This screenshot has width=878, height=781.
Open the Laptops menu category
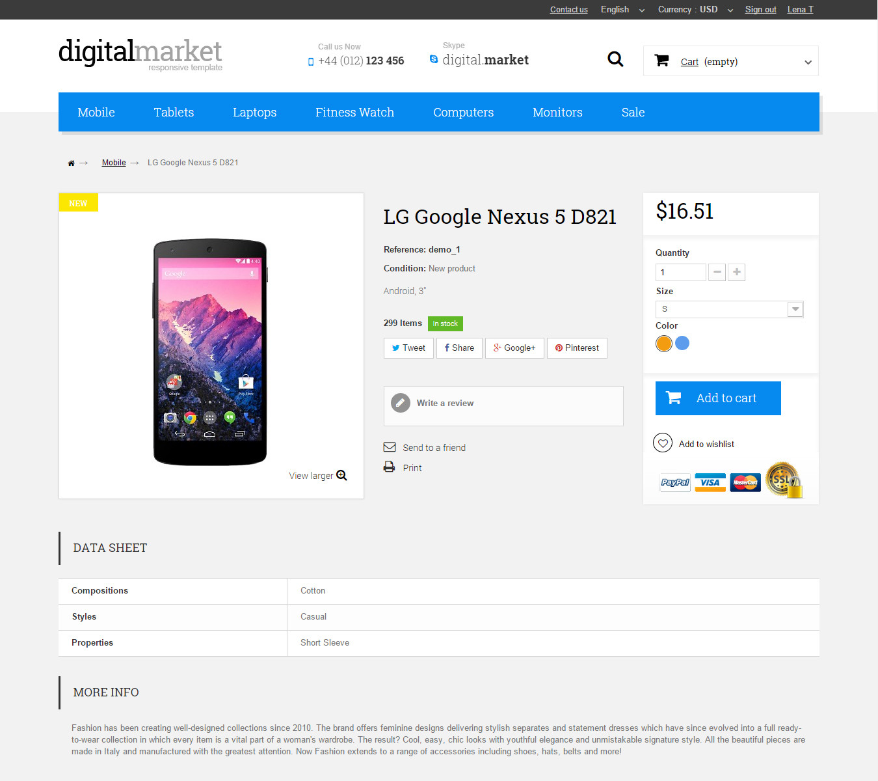click(x=254, y=113)
